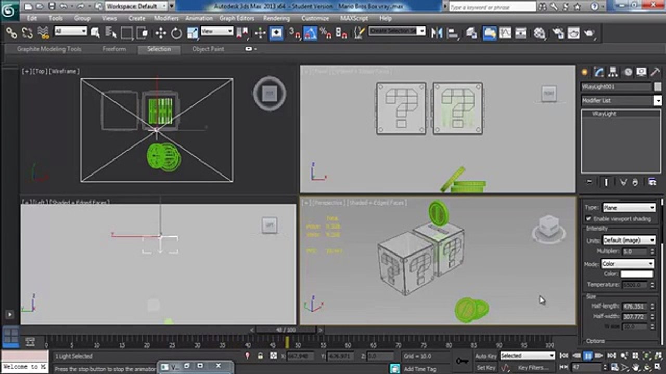Click the Set Keys large key icon
Screen dimensions: 666x374
pyautogui.click(x=462, y=362)
